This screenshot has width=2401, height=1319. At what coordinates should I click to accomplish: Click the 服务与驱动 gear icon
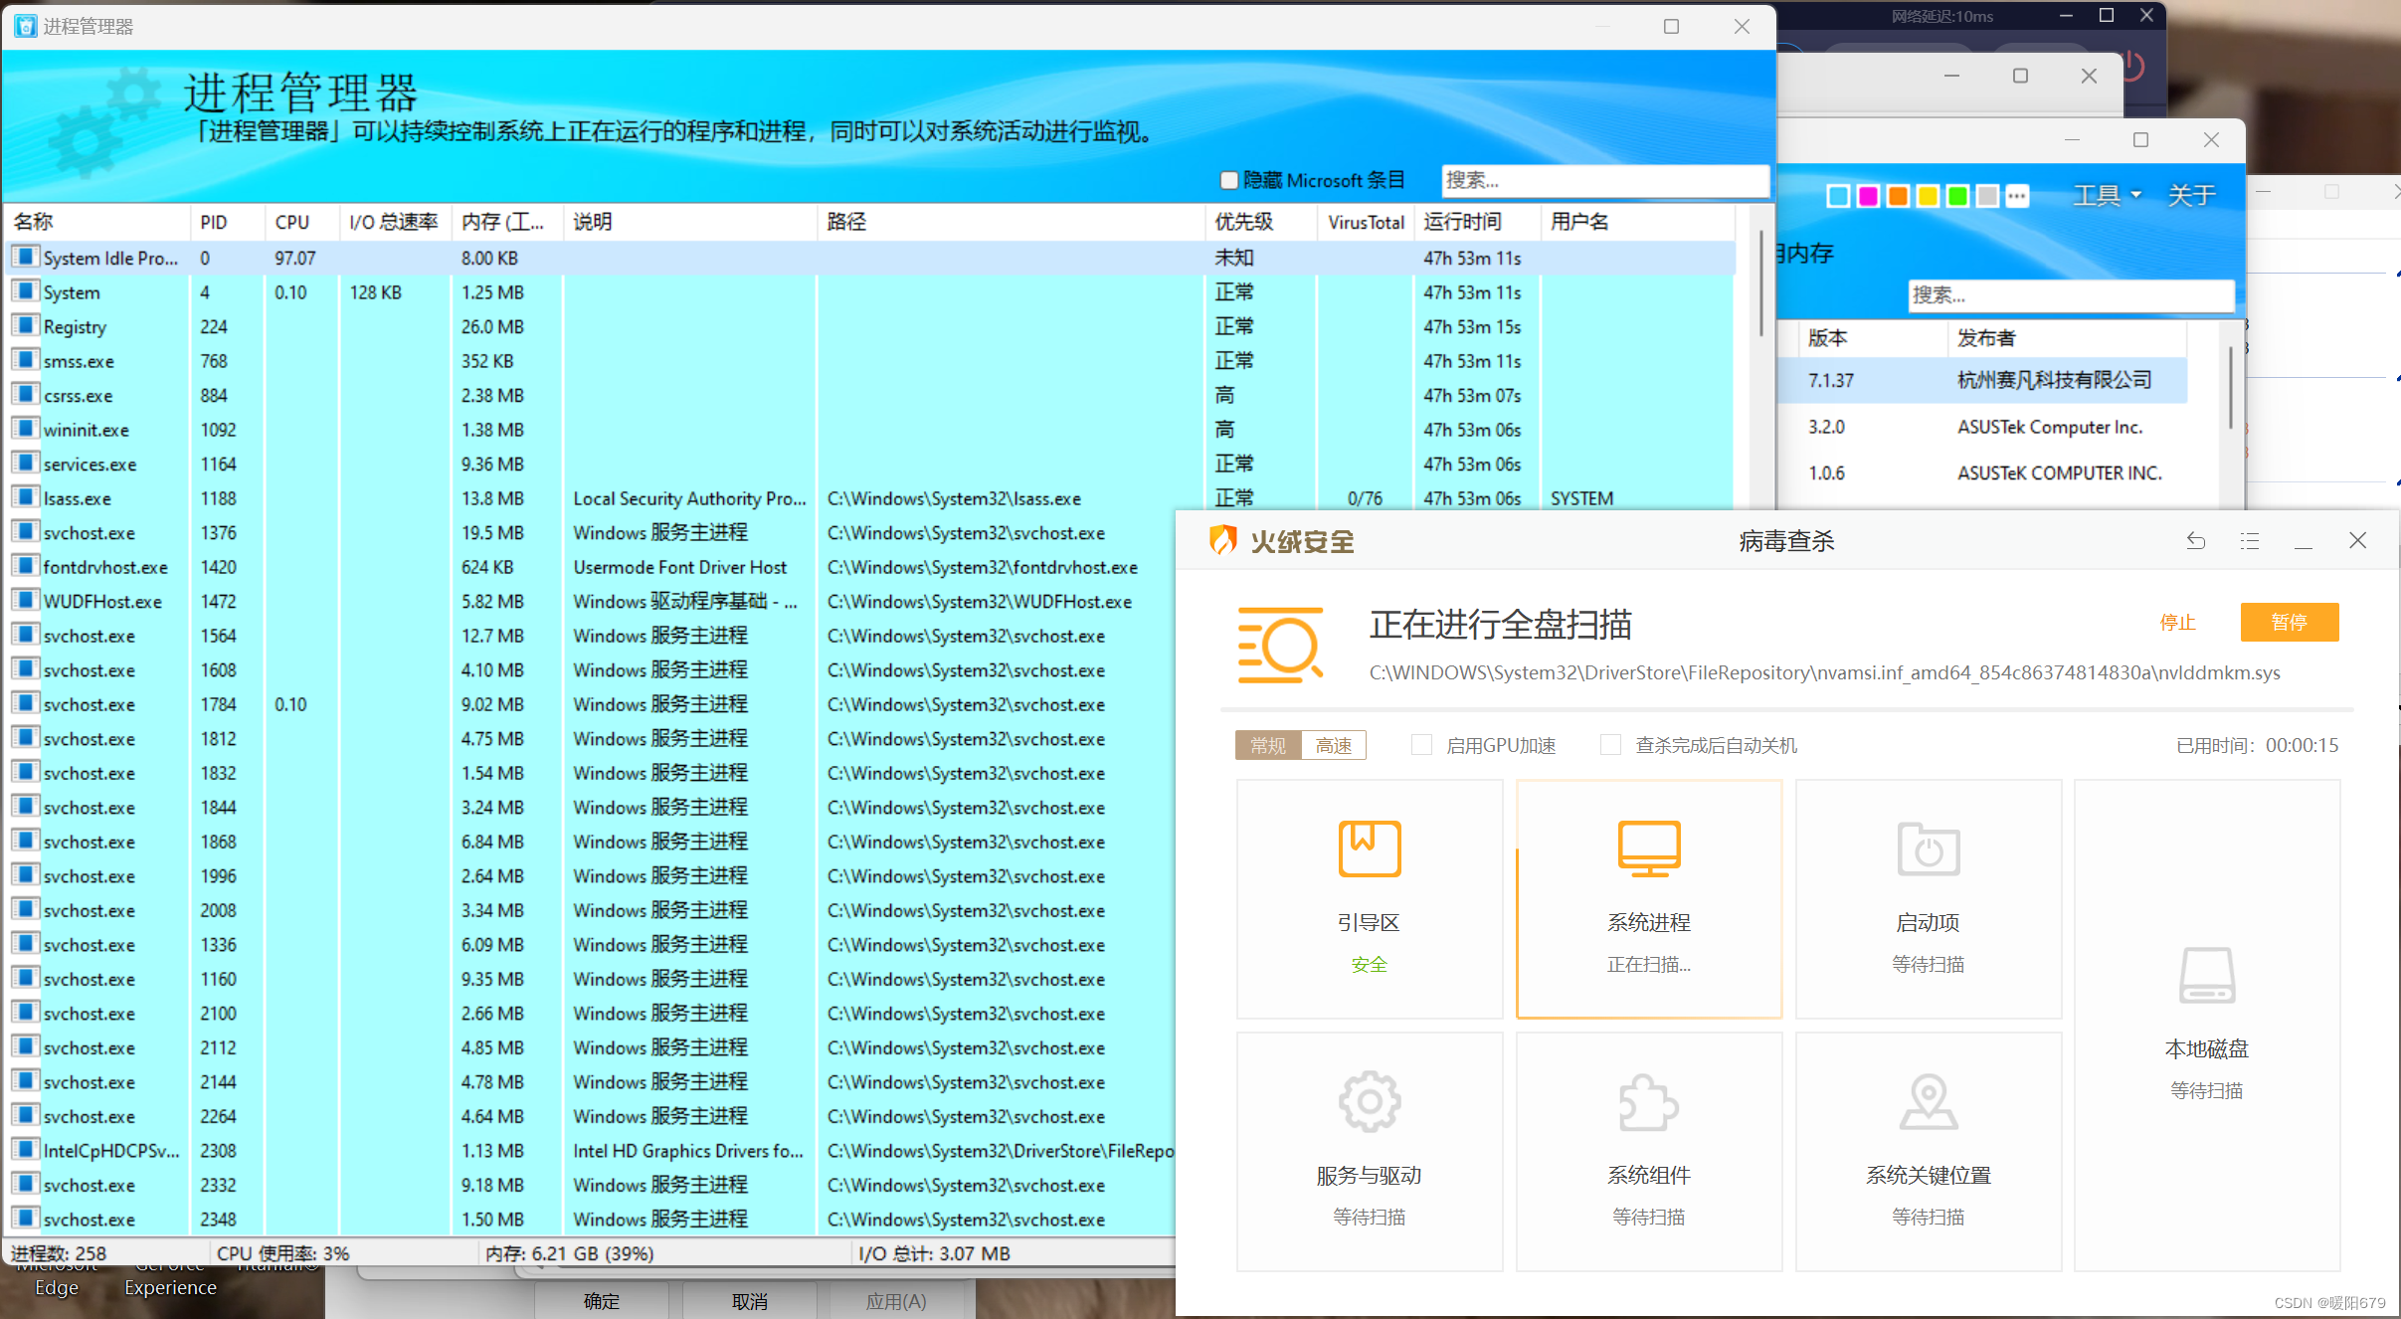point(1369,1101)
